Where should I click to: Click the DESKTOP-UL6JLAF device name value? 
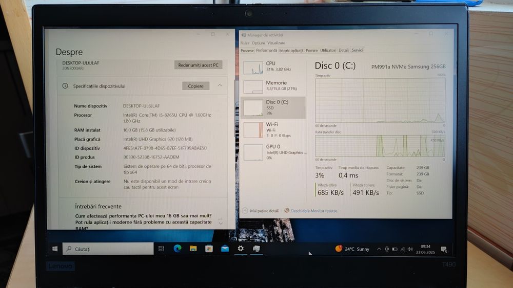(x=142, y=106)
